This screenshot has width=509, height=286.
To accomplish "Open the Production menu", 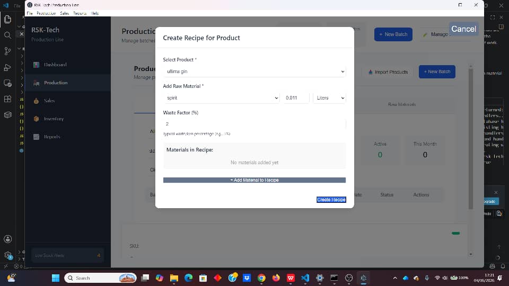I will tap(46, 13).
